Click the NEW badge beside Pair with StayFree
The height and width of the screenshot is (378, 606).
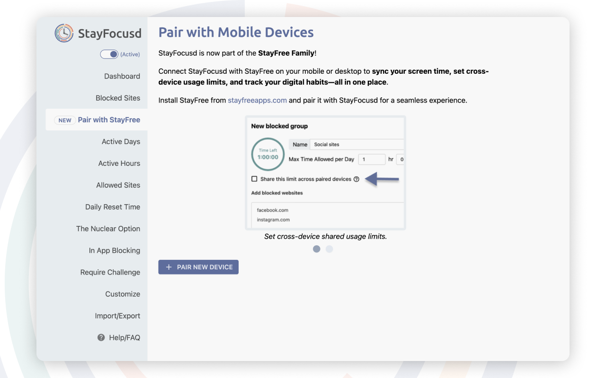(64, 120)
